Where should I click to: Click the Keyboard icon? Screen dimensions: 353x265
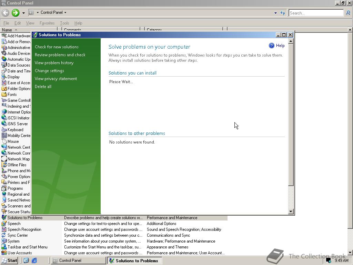pyautogui.click(x=4, y=130)
